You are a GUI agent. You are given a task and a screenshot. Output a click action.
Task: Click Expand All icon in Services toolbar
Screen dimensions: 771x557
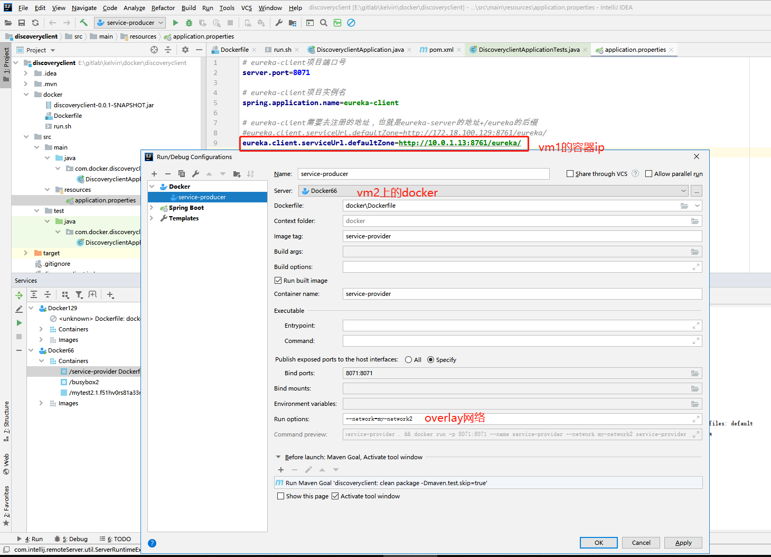pyautogui.click(x=34, y=295)
